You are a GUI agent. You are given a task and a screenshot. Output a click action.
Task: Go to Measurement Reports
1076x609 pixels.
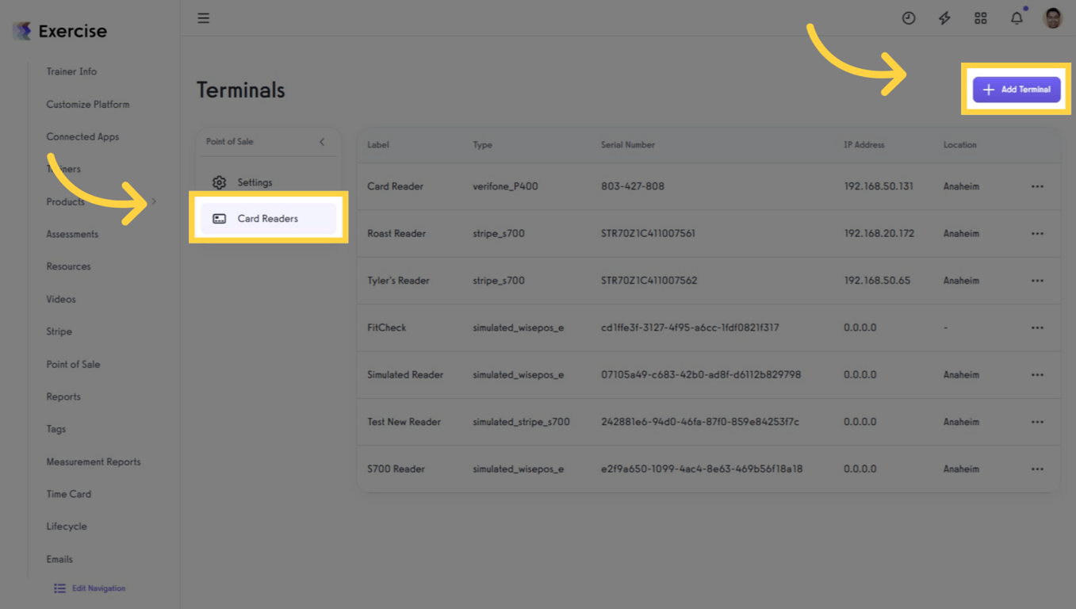pos(94,462)
